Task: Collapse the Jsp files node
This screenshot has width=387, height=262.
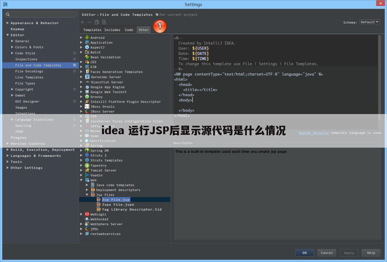Action: (87, 195)
